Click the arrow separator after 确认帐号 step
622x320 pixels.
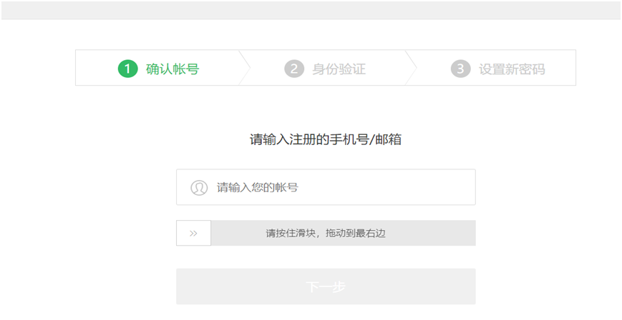[x=245, y=68]
